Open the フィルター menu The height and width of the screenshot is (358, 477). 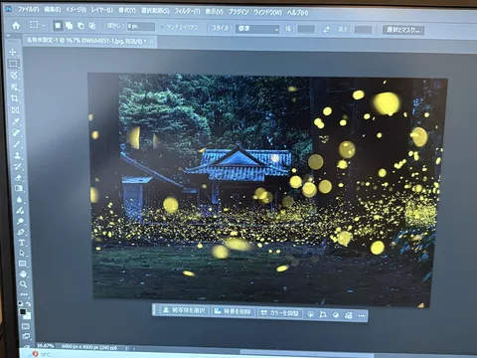[187, 11]
